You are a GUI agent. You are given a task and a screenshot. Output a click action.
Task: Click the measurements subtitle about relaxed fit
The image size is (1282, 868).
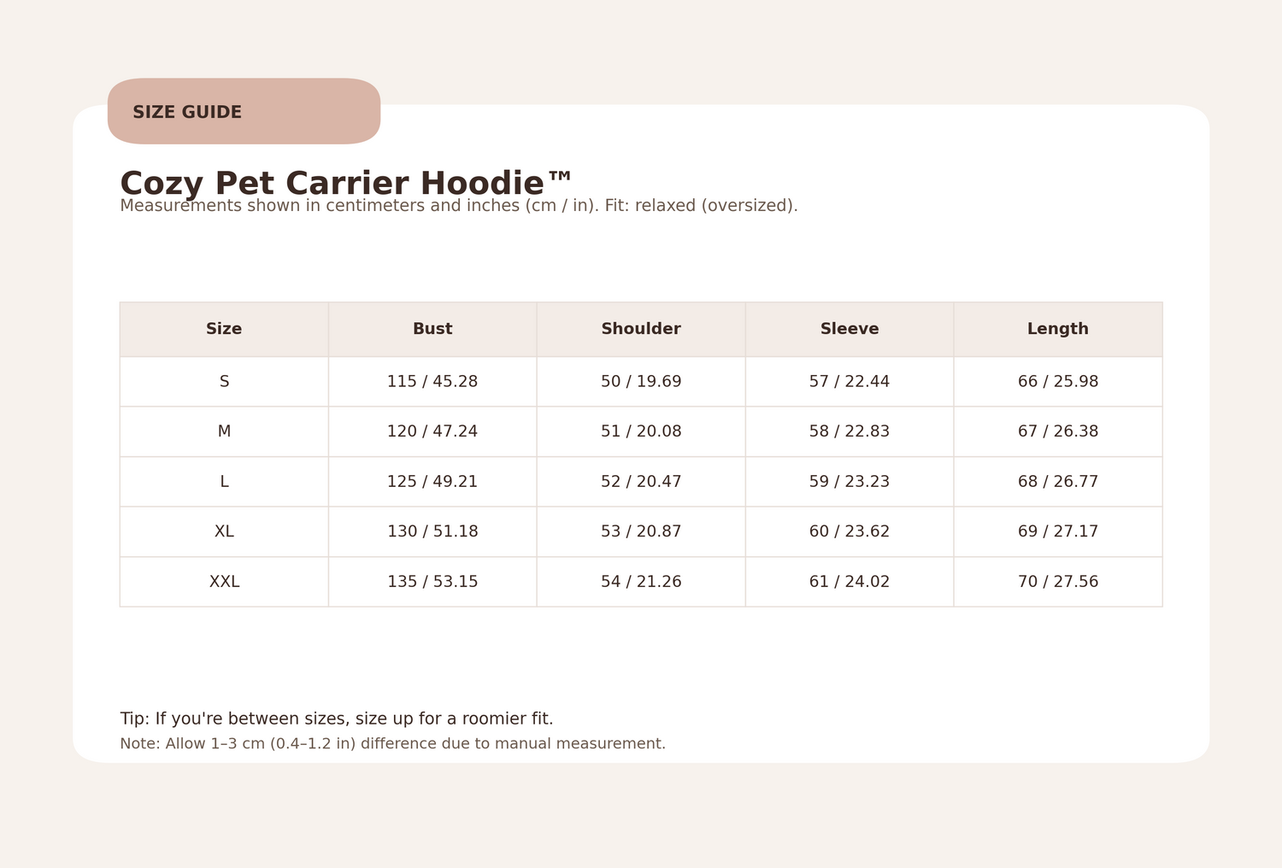point(458,206)
